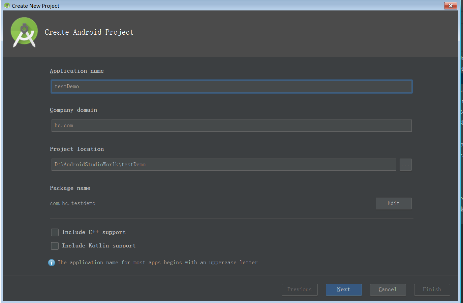Click the Create Android Project heading
Screen dimensions: 463x303
coord(89,32)
